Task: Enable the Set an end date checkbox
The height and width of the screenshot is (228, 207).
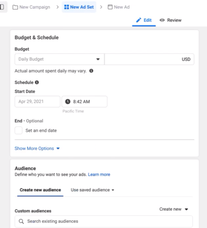Action: tap(19, 130)
